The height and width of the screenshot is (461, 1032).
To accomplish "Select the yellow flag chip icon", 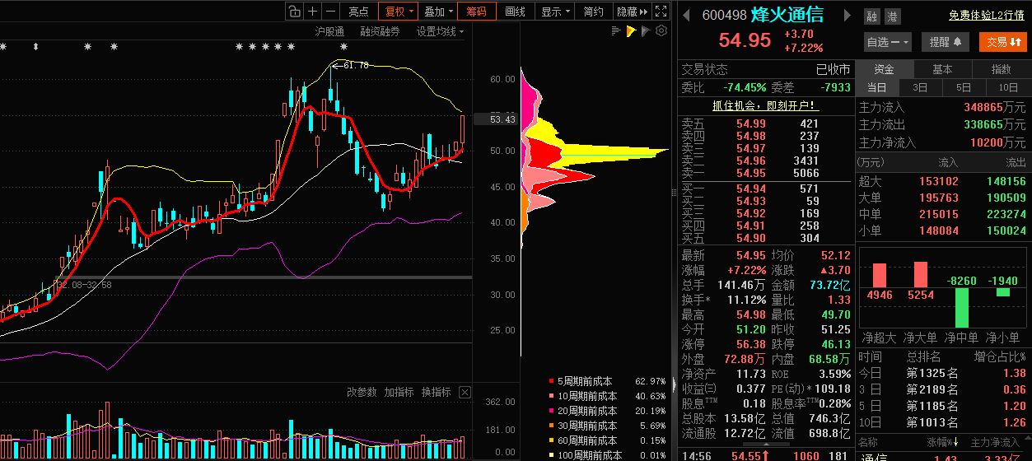I will pos(631,31).
